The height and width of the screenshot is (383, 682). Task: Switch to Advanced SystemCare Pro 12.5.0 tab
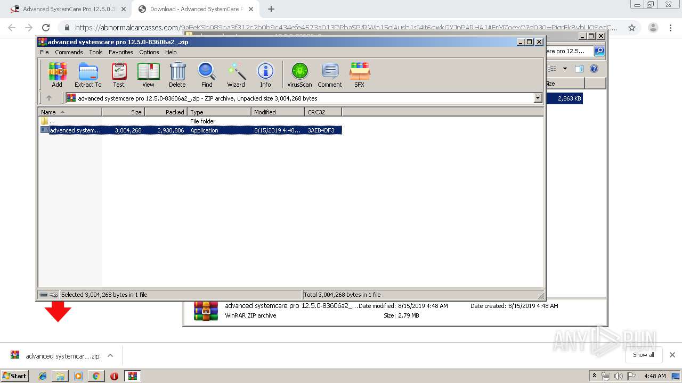click(68, 9)
